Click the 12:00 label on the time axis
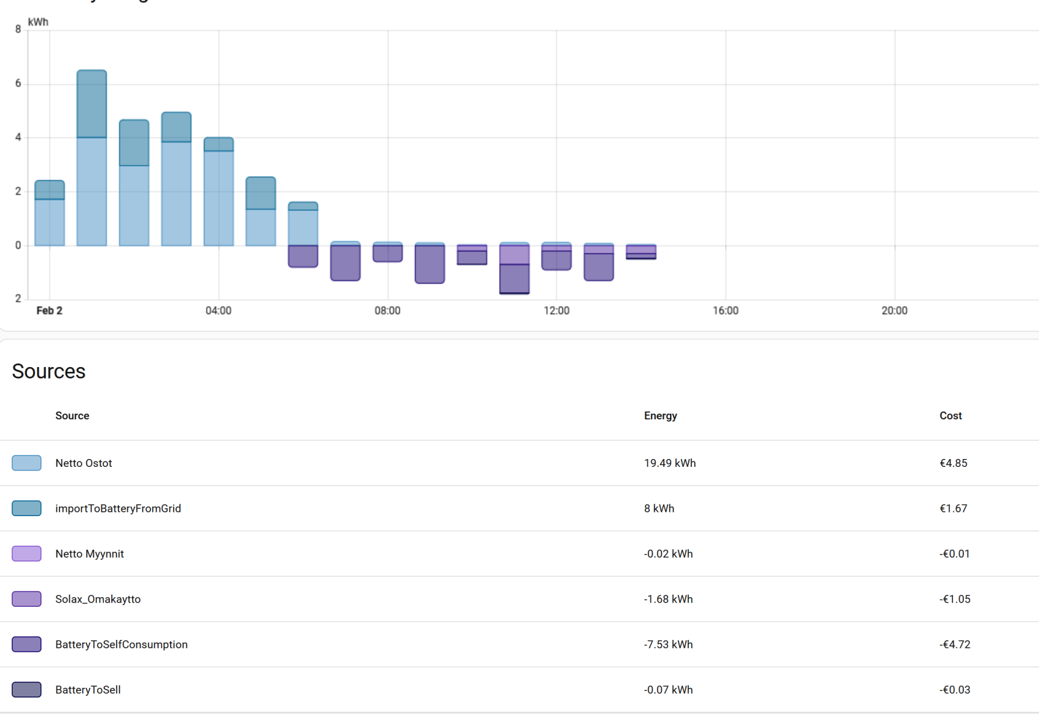The height and width of the screenshot is (721, 1039). click(x=556, y=311)
